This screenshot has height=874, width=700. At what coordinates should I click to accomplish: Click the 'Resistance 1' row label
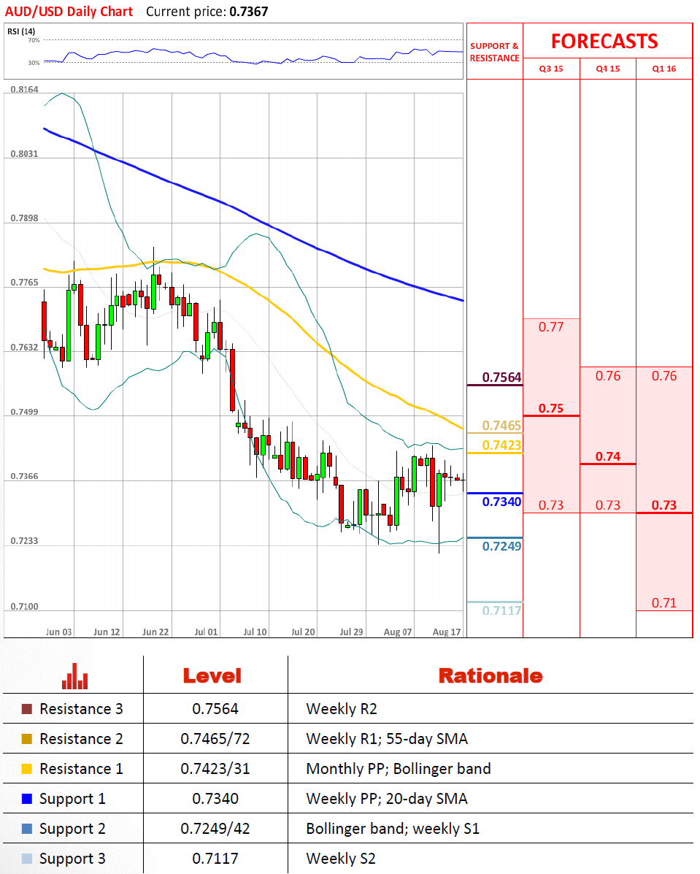pos(81,769)
